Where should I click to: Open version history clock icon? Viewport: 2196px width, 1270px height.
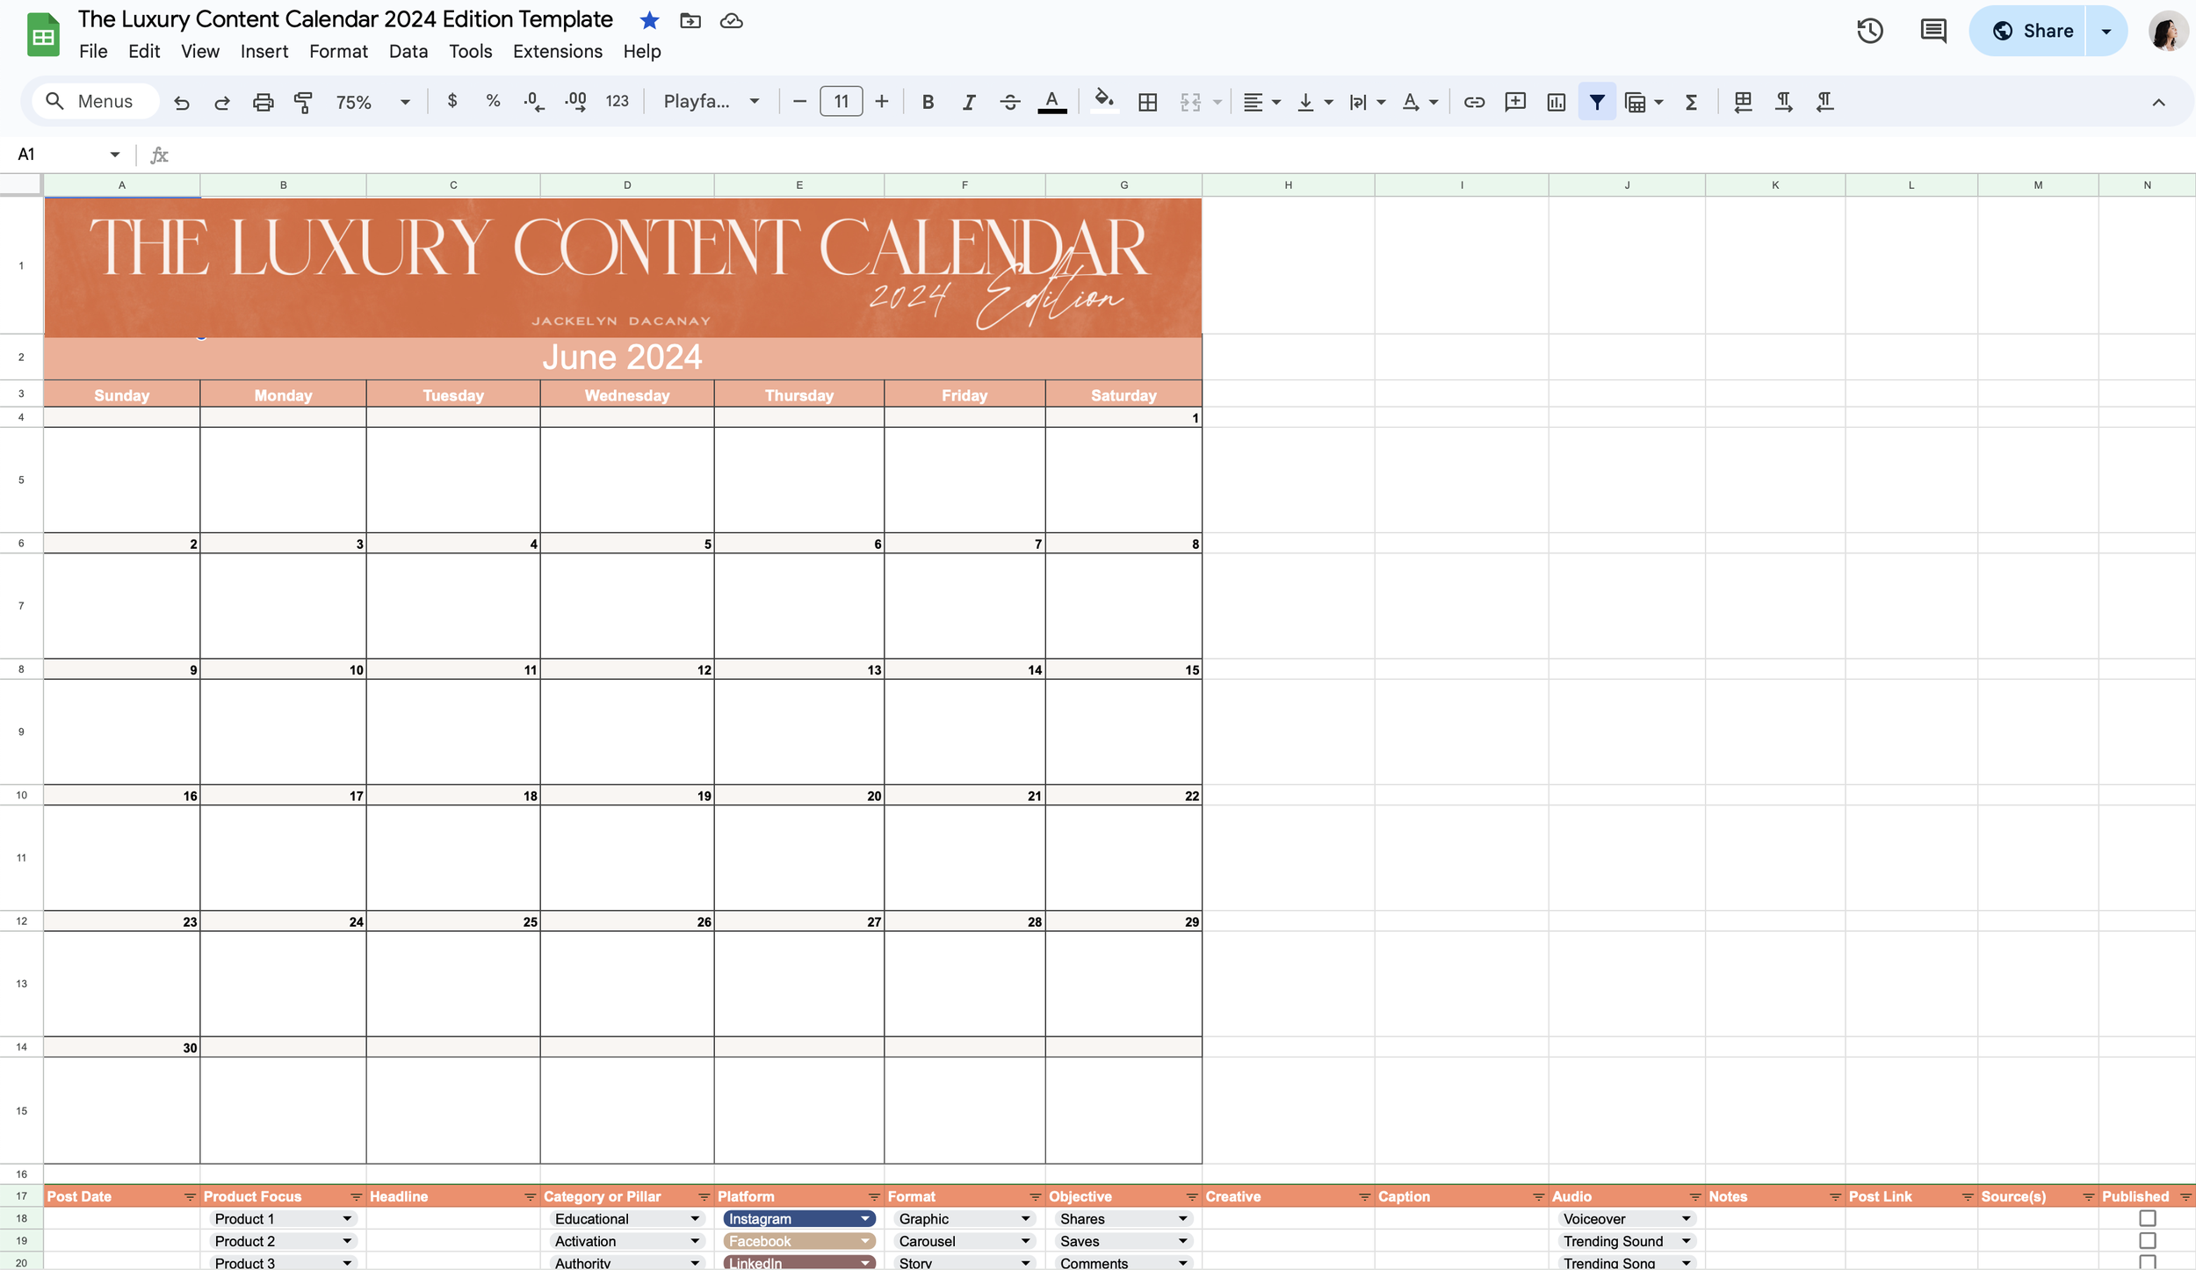click(1869, 31)
